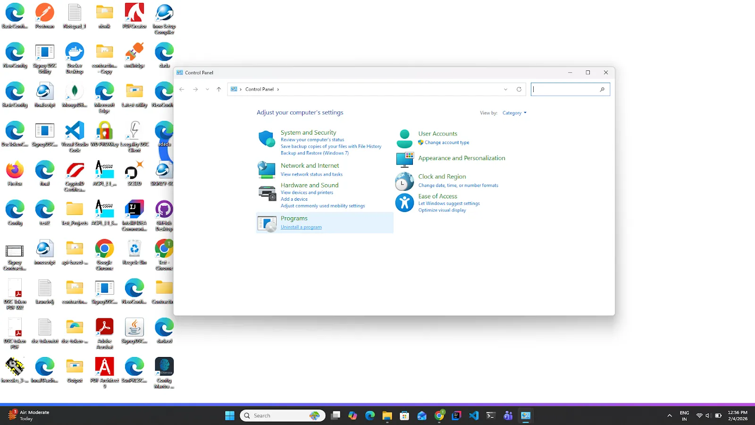Go back using the back arrow
Viewport: 755px width, 425px height.
(182, 89)
